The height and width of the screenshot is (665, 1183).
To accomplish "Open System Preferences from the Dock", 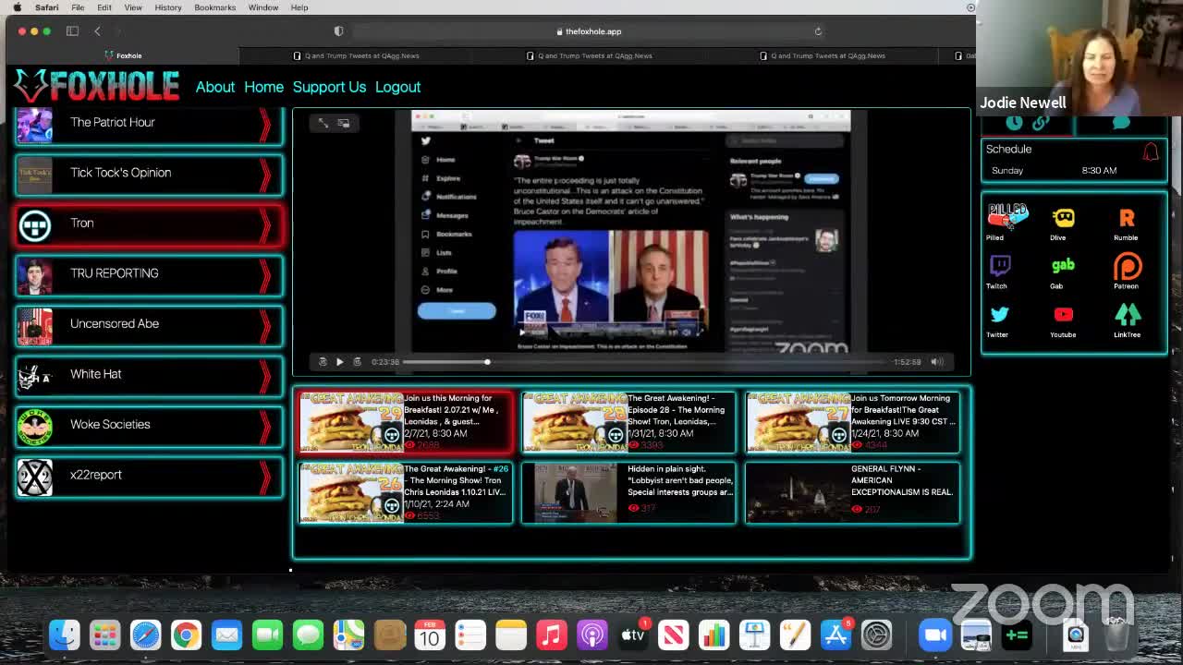I will click(x=876, y=635).
